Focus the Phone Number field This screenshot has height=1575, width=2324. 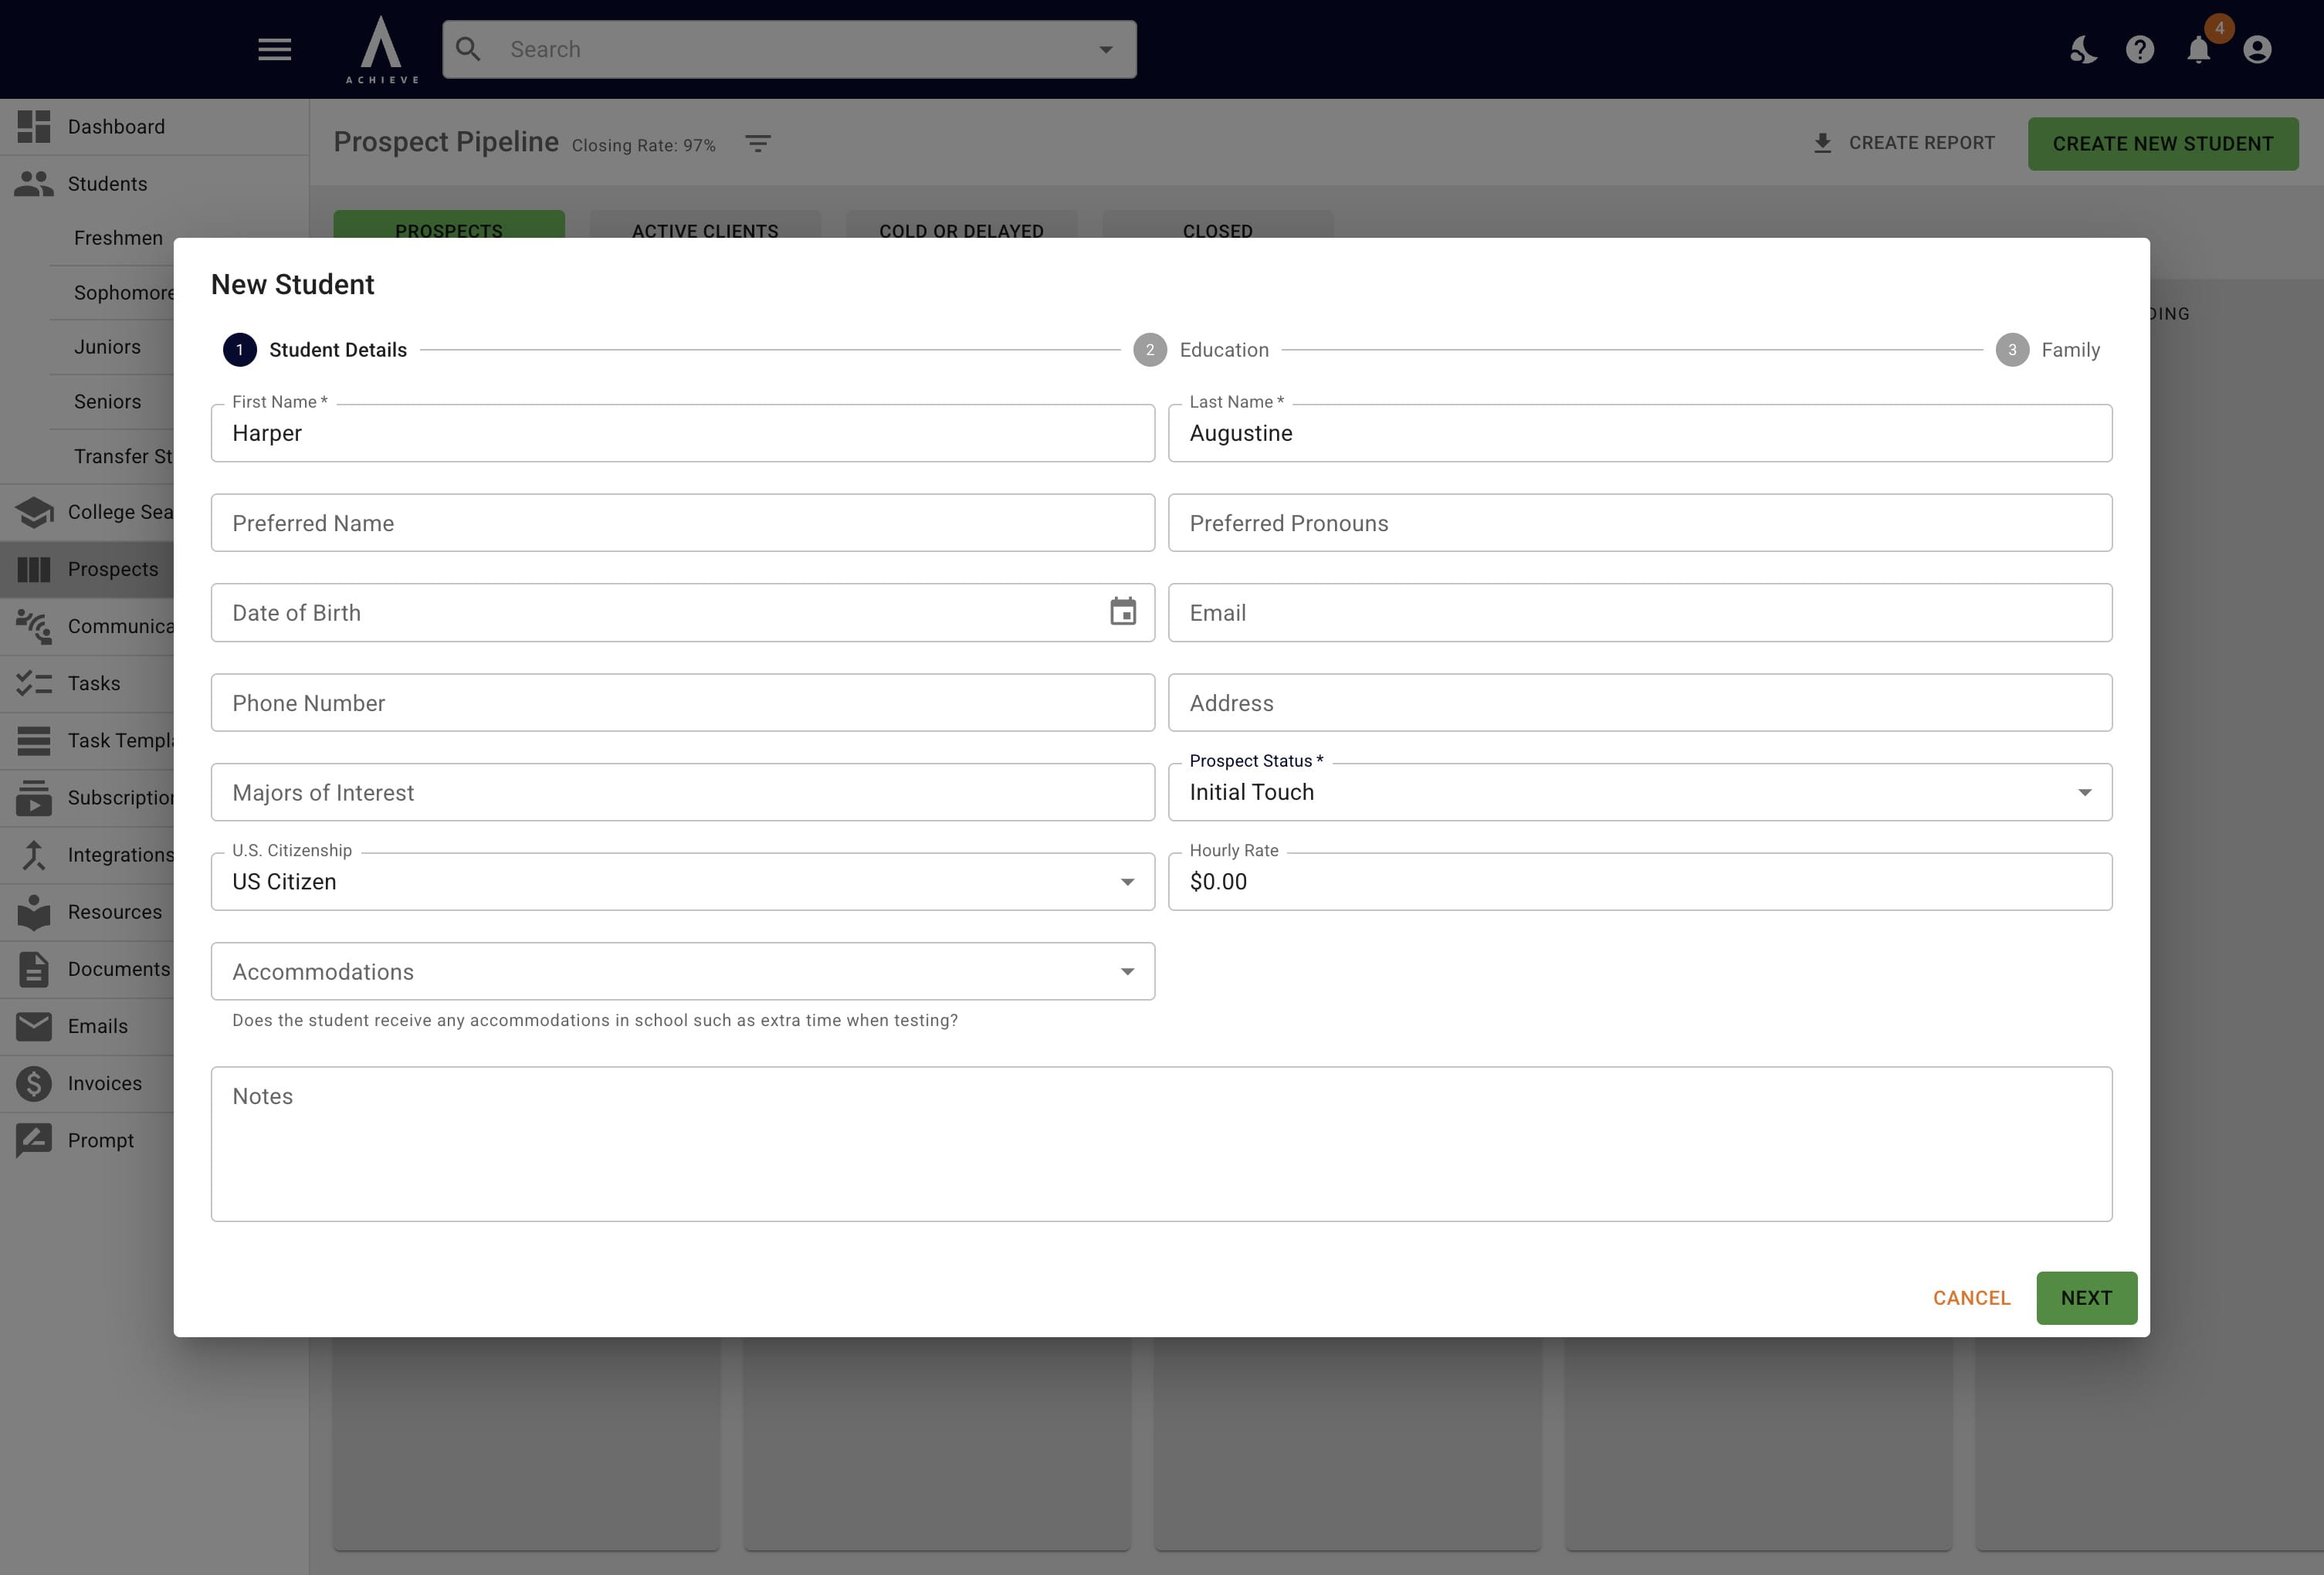[x=683, y=703]
